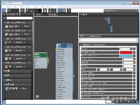The width and height of the screenshot is (140, 105).
Task: Toggle Show Background in Preview icon
Action: pos(40,11)
